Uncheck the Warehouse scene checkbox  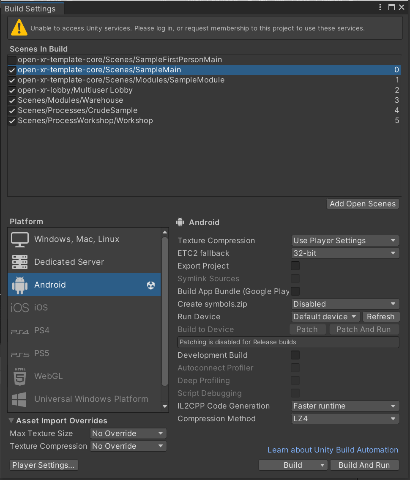12,100
